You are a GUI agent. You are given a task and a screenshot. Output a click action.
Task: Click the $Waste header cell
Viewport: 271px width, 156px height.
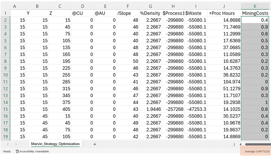pyautogui.click(x=196, y=13)
